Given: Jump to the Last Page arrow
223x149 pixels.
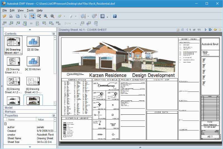Looking at the screenshot, I should tap(210, 30).
